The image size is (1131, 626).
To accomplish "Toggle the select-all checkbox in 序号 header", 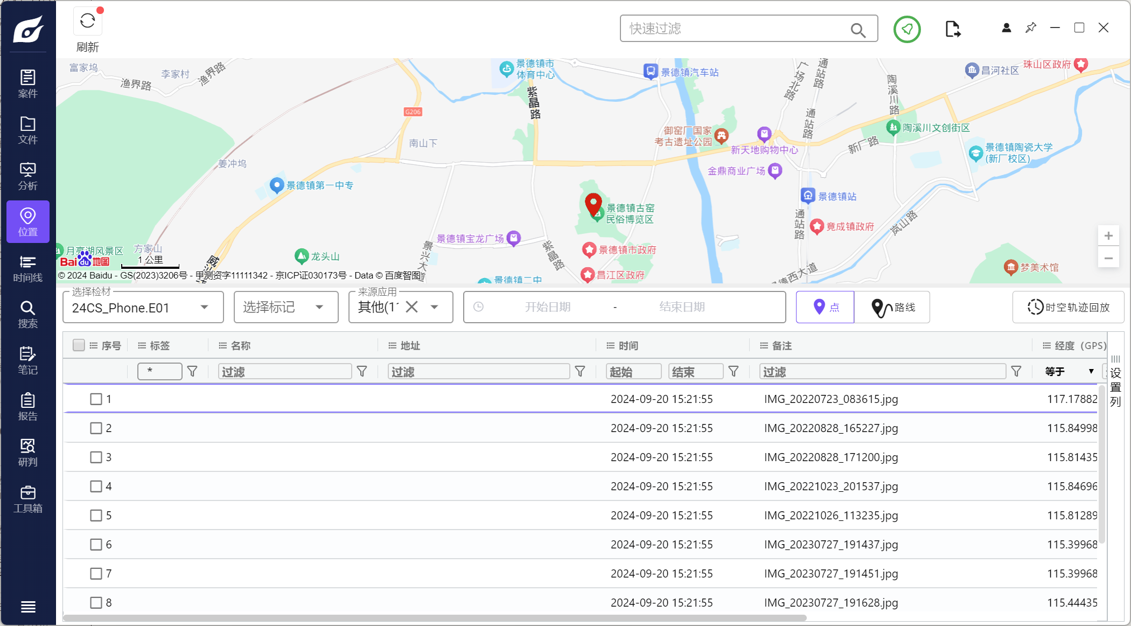I will [x=79, y=345].
